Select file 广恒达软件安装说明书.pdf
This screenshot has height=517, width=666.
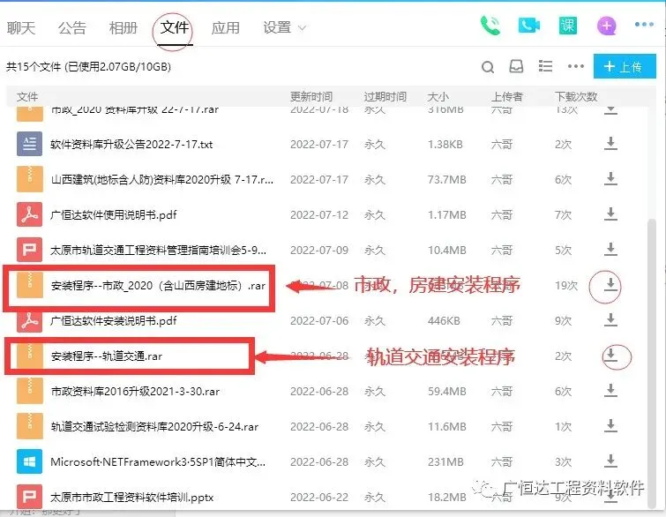pos(114,320)
